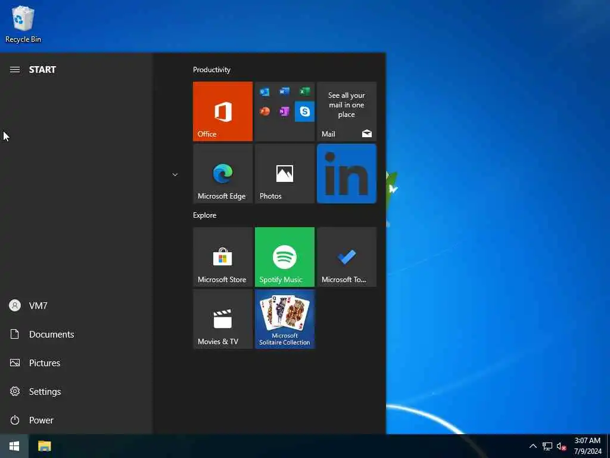This screenshot has height=458, width=610.
Task: Select the Recycle Bin desktop icon
Action: click(x=23, y=24)
